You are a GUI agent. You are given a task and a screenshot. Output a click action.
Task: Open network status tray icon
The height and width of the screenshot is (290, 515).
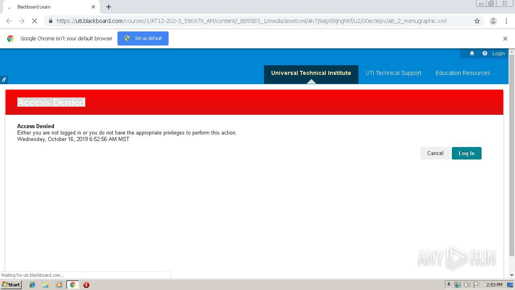point(457,285)
